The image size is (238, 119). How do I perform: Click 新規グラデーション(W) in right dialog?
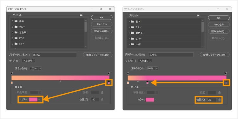tap(215, 55)
